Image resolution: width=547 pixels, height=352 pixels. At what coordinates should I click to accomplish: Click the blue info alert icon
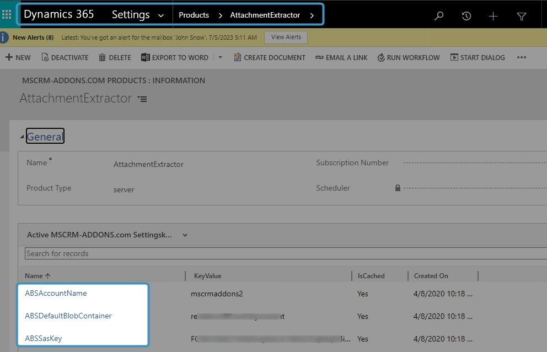coord(4,37)
